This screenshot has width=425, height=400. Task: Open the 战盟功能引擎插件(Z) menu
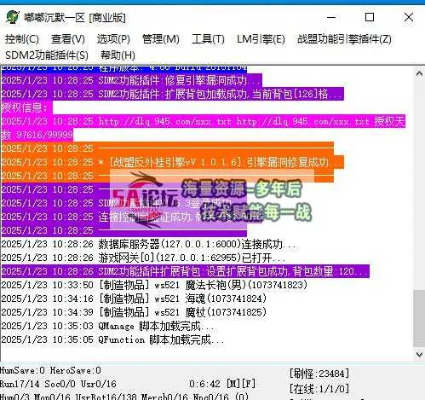(x=344, y=39)
